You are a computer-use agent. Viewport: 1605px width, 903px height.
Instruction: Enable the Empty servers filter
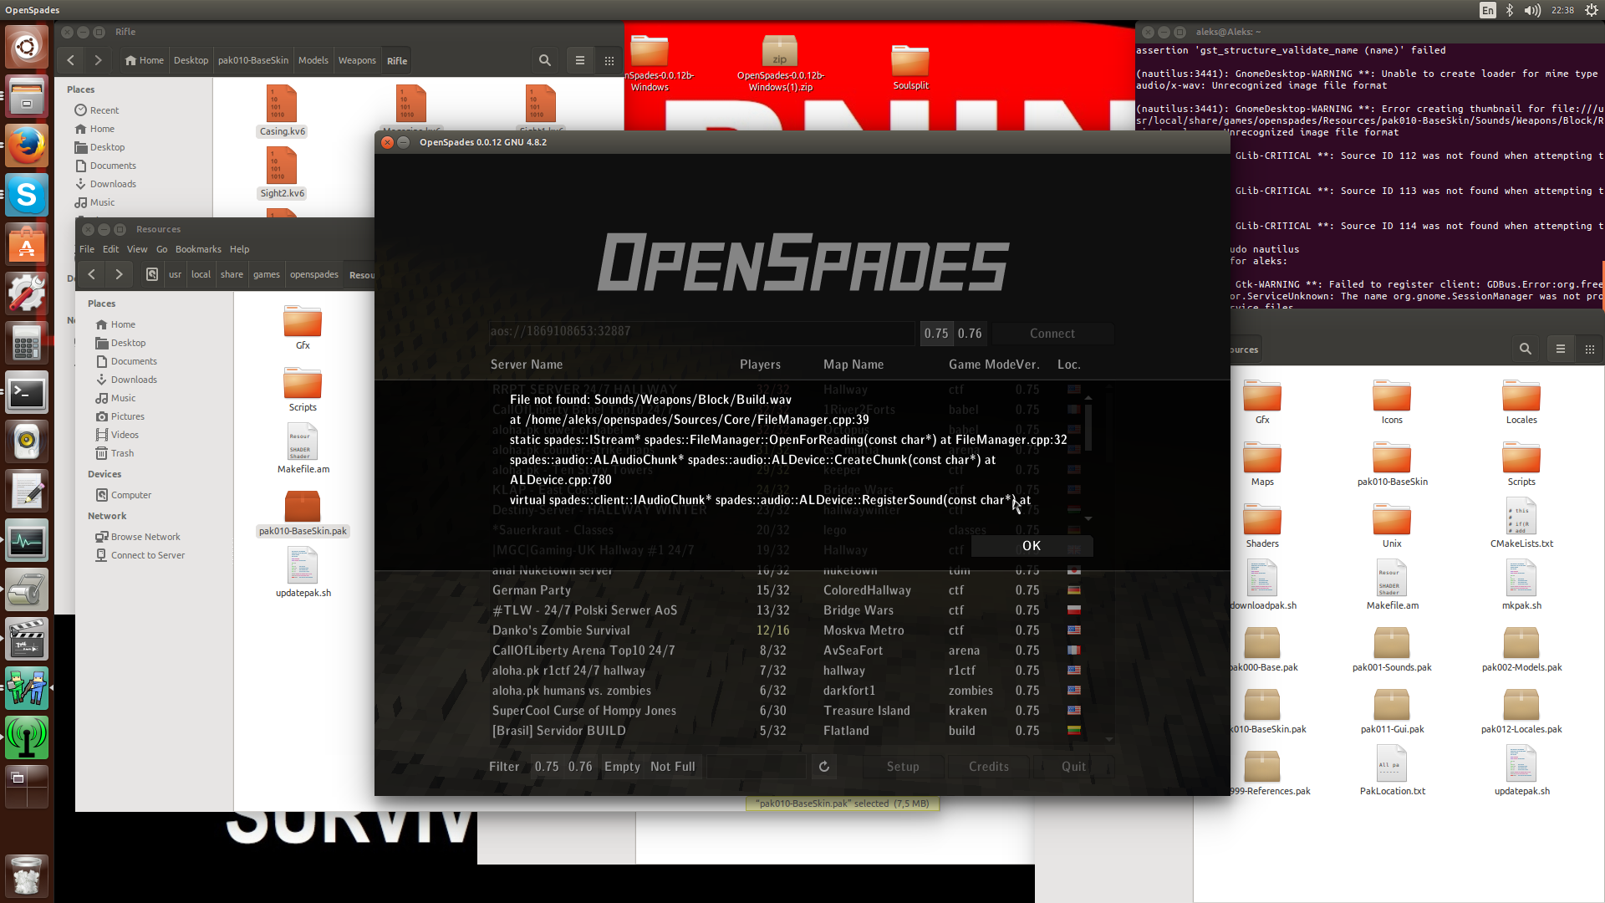point(622,766)
